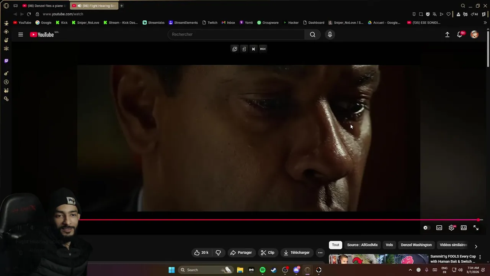Open Steam from the taskbar
This screenshot has height=276, width=490.
click(274, 270)
